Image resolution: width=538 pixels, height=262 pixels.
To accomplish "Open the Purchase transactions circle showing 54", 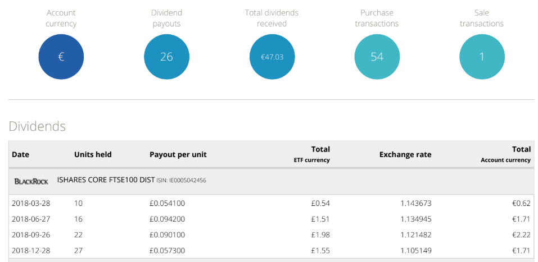I will [x=377, y=57].
